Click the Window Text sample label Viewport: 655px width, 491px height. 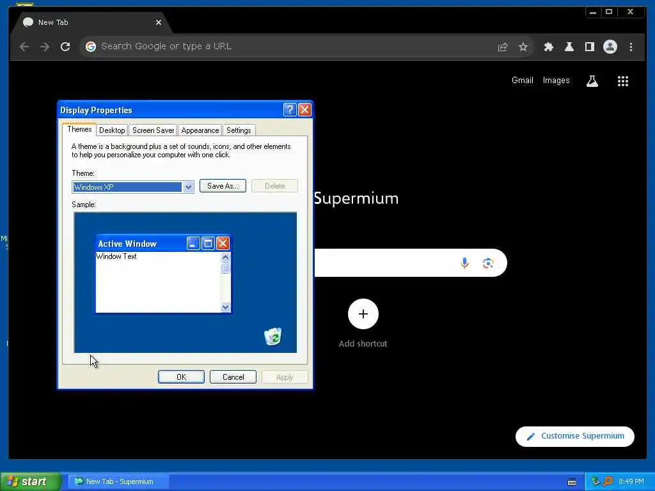click(116, 256)
